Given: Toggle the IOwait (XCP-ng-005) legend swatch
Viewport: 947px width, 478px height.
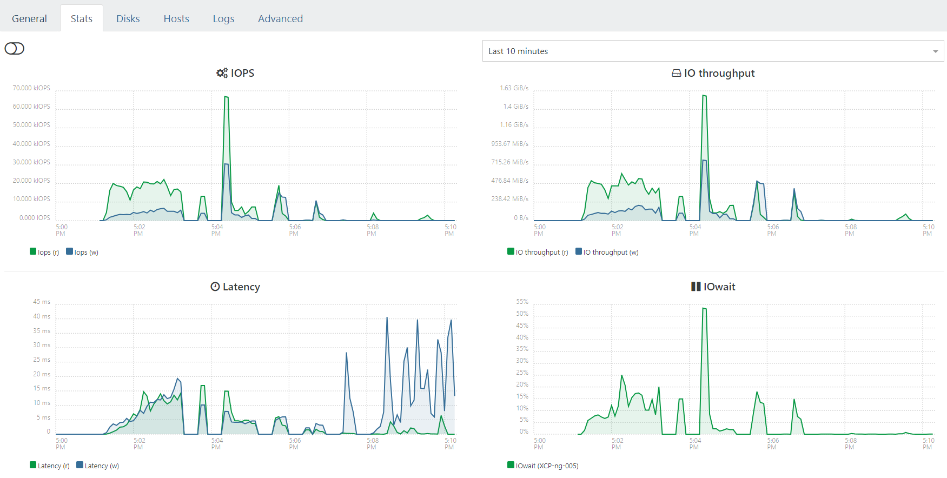Looking at the screenshot, I should (511, 464).
